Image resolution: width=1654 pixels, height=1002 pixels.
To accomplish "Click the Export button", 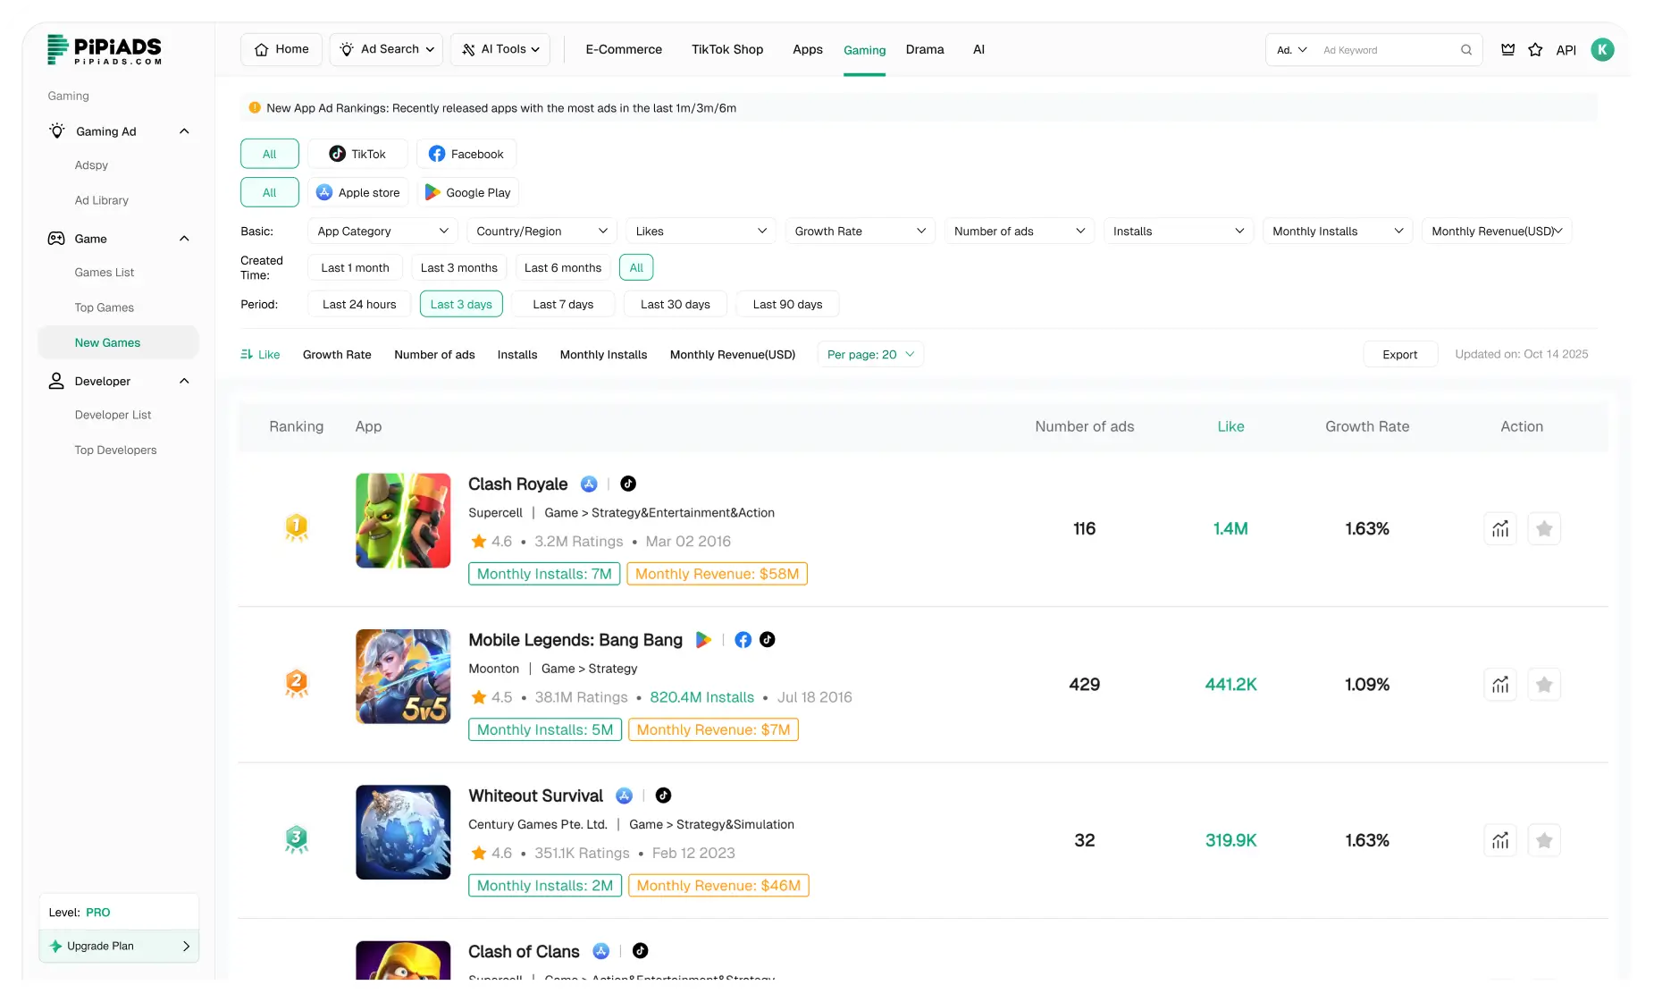I will click(x=1399, y=354).
